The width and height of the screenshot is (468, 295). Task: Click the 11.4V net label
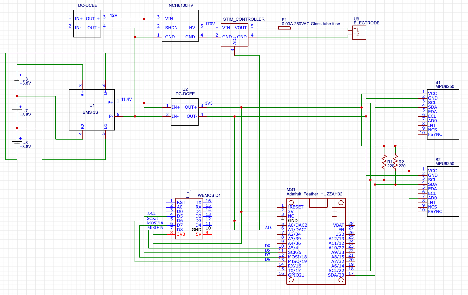[127, 99]
